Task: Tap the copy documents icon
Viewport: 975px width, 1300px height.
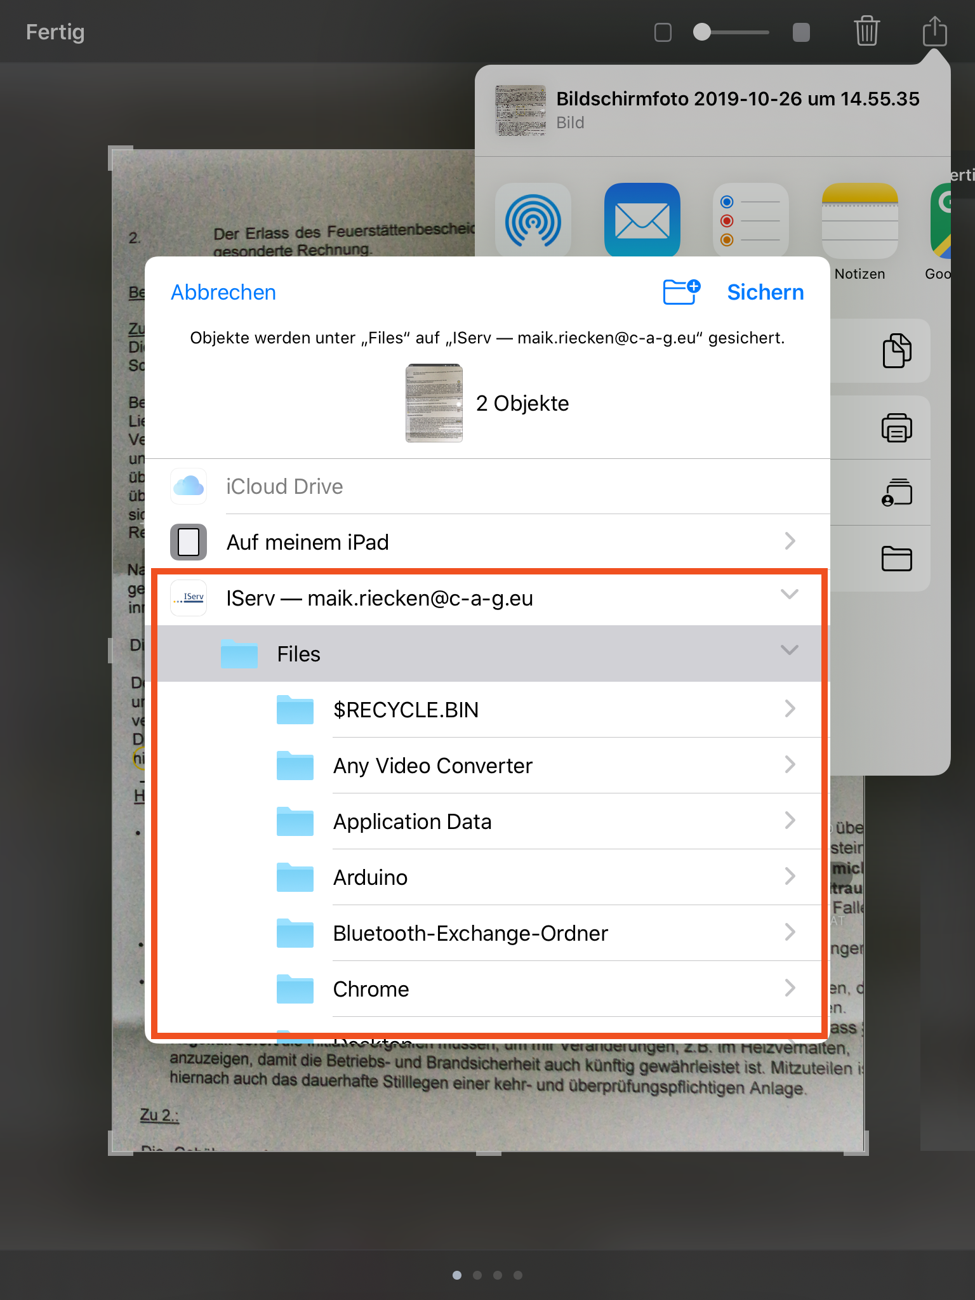Action: [x=896, y=350]
